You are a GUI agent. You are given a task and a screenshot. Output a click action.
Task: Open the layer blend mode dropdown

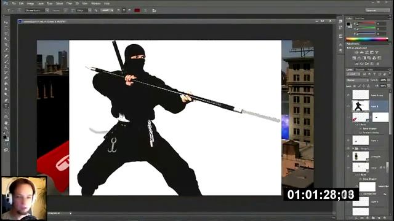(357, 80)
